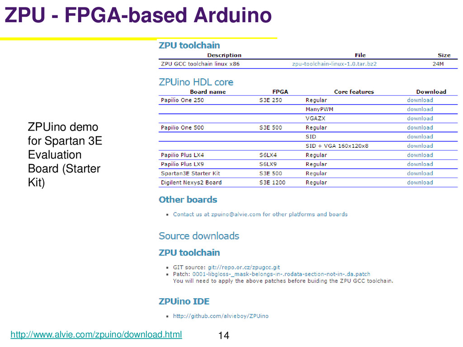This screenshot has height=347, width=463.
Task: Click the Download column header
Action: [431, 92]
